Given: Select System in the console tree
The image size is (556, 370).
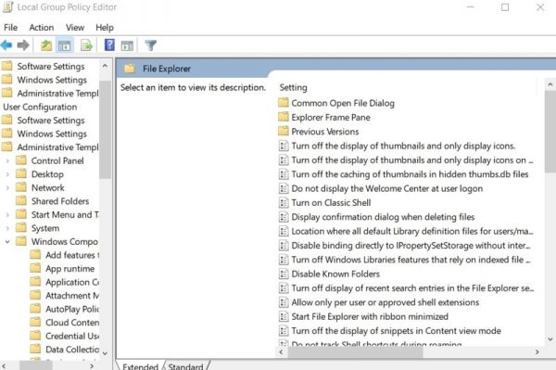Looking at the screenshot, I should [45, 228].
